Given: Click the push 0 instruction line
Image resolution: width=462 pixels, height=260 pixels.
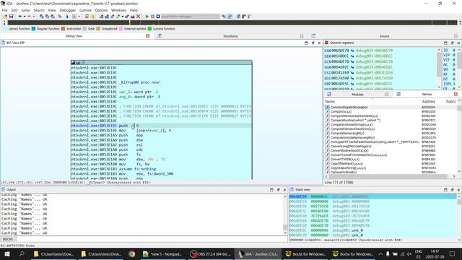Looking at the screenshot, I should [161, 126].
